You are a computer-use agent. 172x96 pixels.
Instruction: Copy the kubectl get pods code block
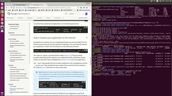coord(87,27)
